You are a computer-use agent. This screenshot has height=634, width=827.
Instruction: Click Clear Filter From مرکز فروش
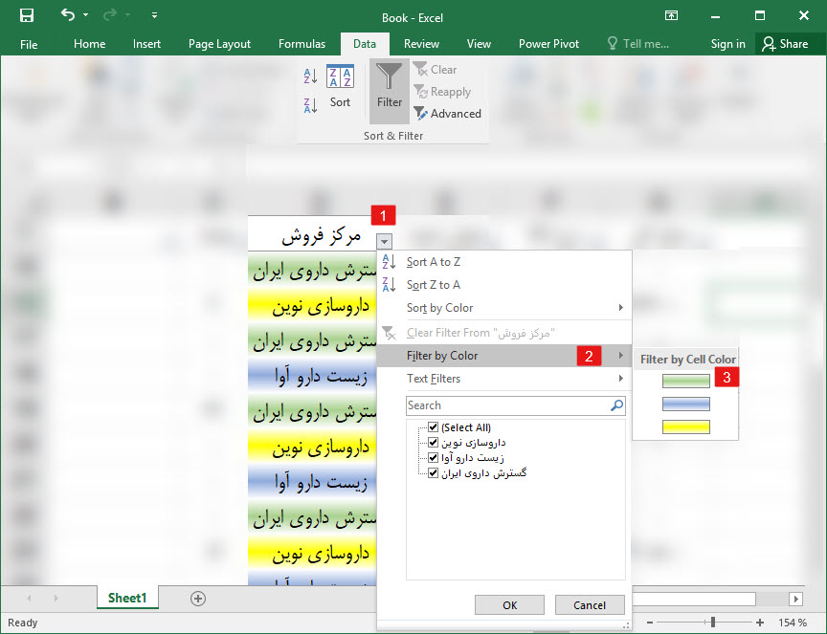[x=503, y=333]
